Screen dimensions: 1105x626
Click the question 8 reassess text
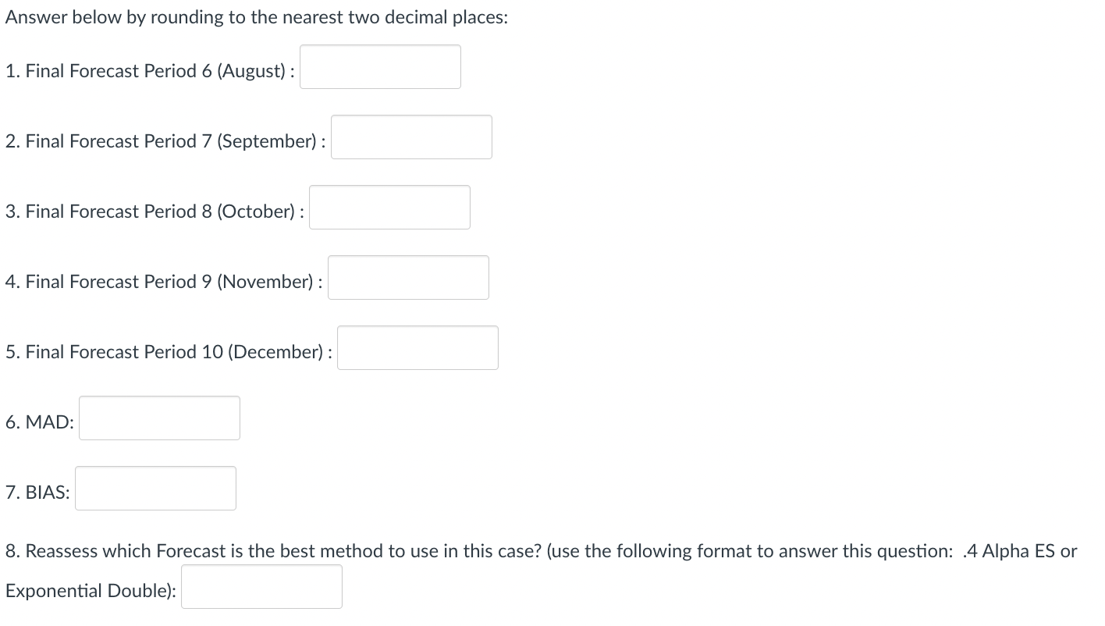tap(538, 551)
